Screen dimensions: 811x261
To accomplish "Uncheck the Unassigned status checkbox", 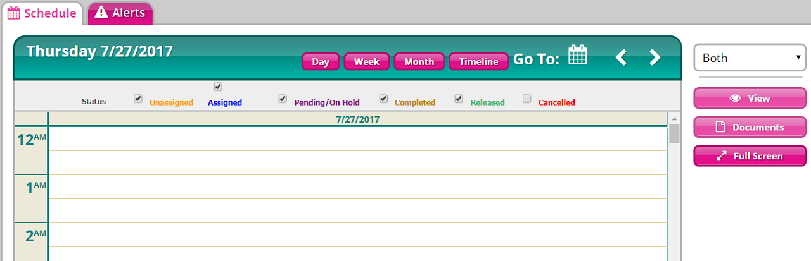I will pos(138,99).
